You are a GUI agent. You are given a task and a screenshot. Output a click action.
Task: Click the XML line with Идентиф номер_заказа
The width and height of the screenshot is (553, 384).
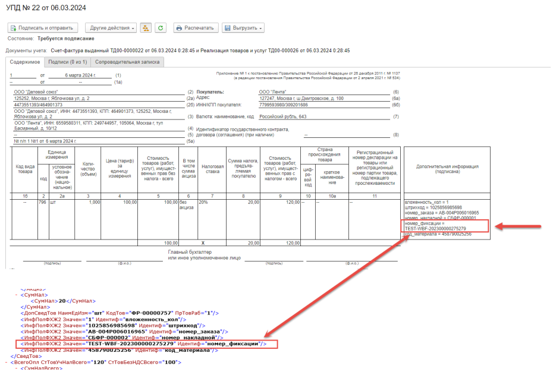[x=124, y=332]
